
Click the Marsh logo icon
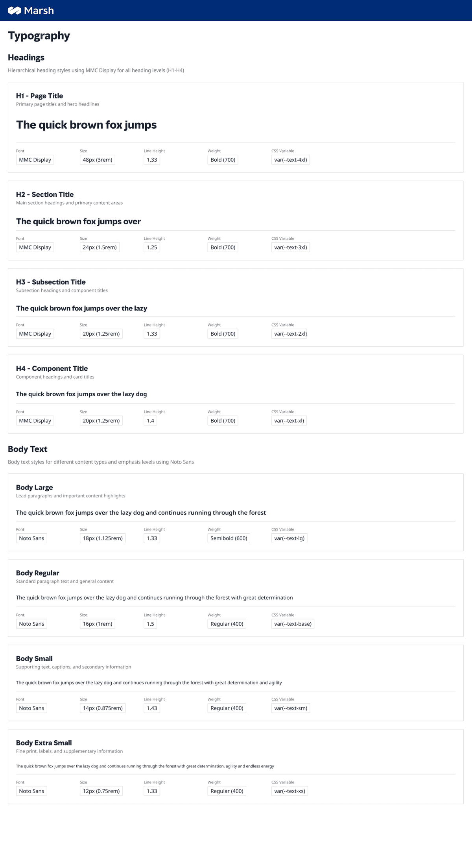pos(15,11)
